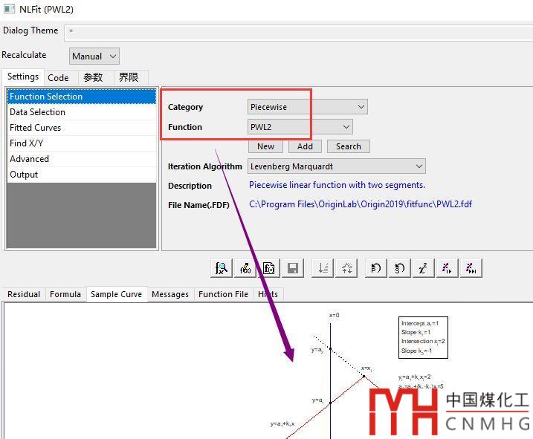Image resolution: width=533 pixels, height=439 pixels.
Task: Open the Messages tab
Action: pos(170,294)
